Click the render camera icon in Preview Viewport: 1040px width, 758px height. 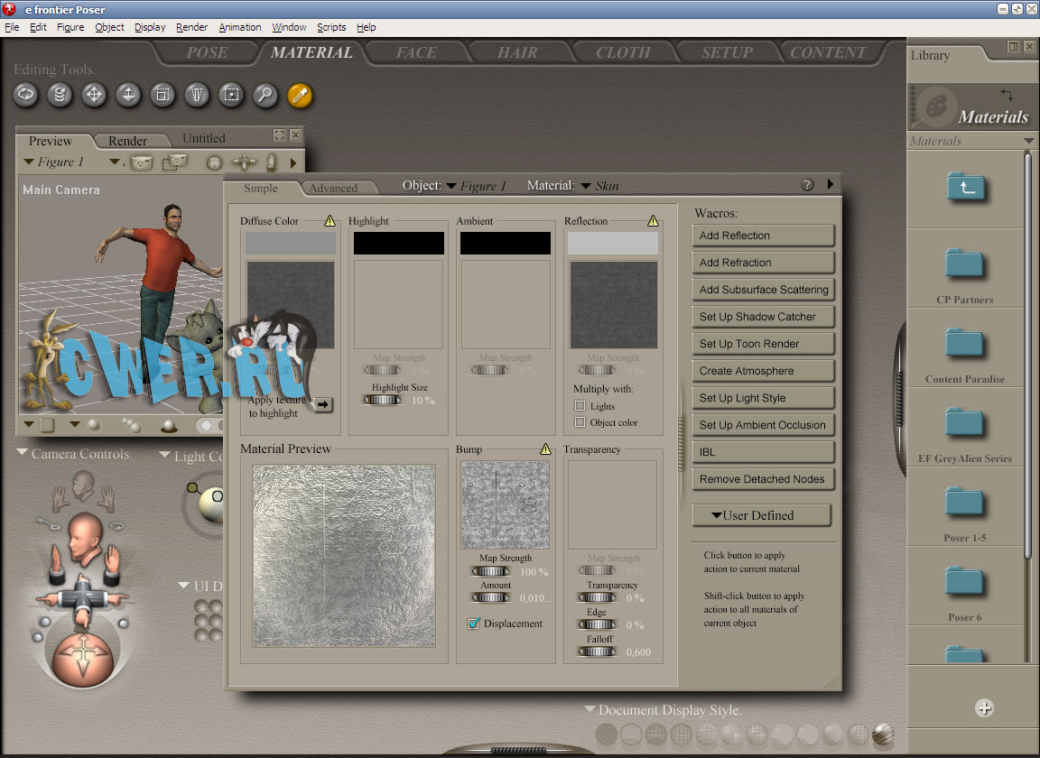click(141, 162)
